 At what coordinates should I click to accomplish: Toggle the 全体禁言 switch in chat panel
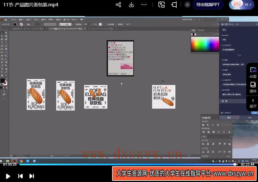tap(222, 113)
